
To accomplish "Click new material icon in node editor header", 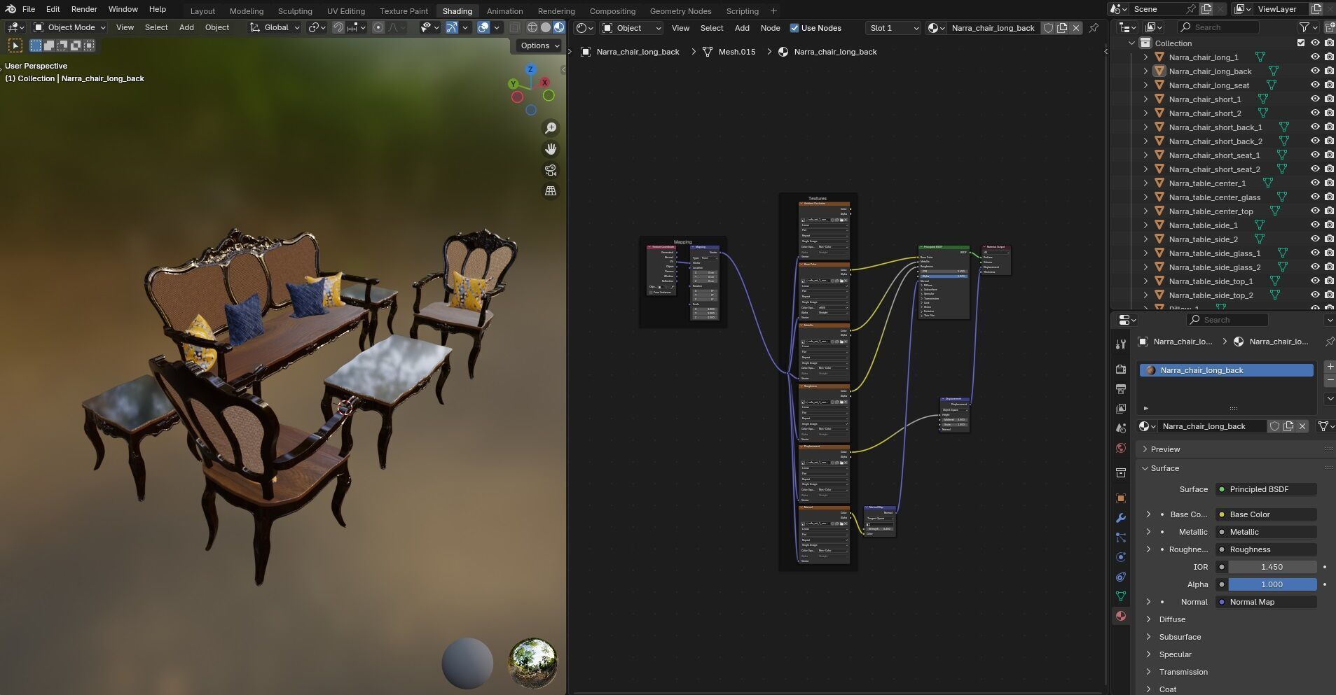I will [x=1062, y=28].
